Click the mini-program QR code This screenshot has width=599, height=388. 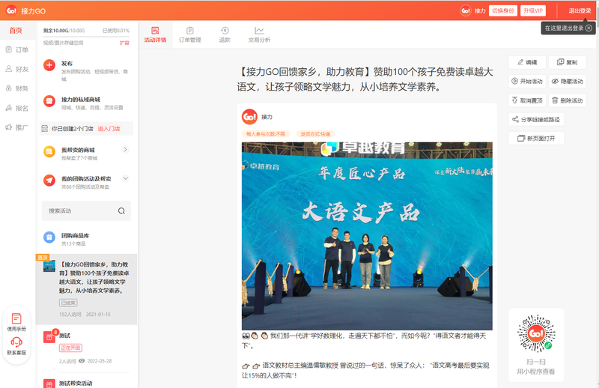coord(536,333)
